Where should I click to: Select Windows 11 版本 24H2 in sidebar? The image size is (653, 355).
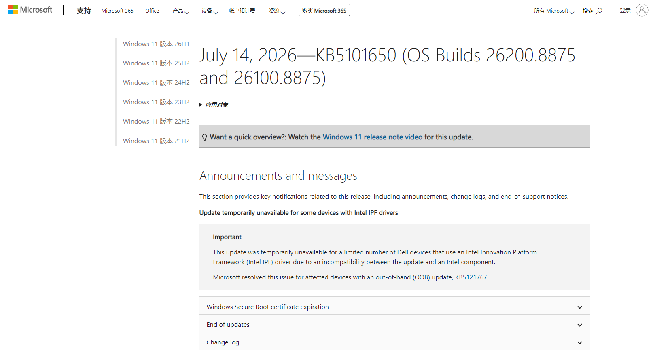[x=156, y=83]
